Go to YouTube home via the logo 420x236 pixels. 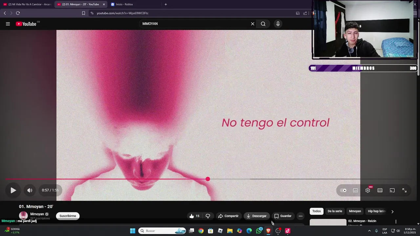point(26,24)
